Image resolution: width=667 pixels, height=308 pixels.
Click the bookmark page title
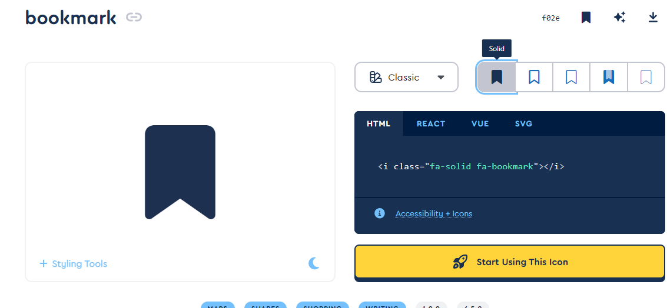pyautogui.click(x=71, y=18)
